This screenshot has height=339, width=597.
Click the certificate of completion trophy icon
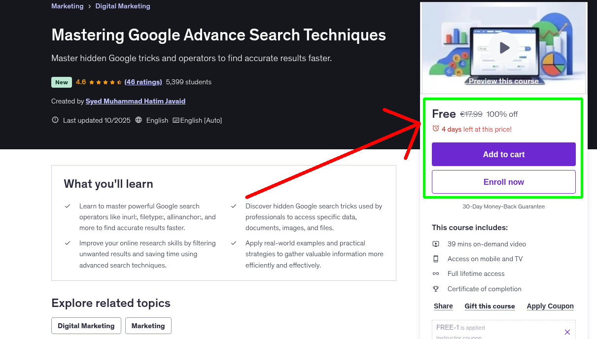(x=436, y=289)
